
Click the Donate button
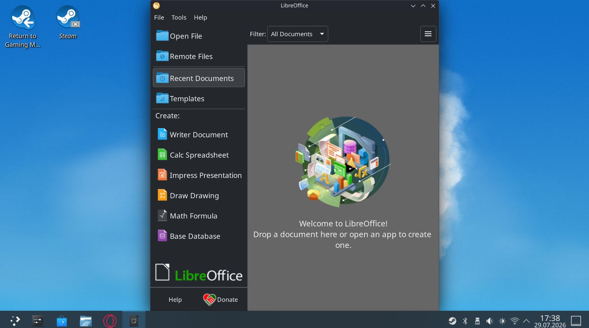pos(220,299)
